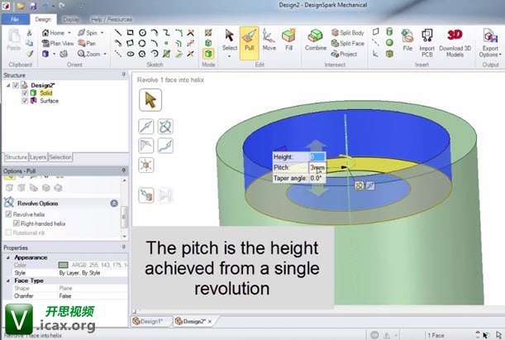505x340 pixels.
Task: Switch to 3D mode icon
Action: coord(208,54)
